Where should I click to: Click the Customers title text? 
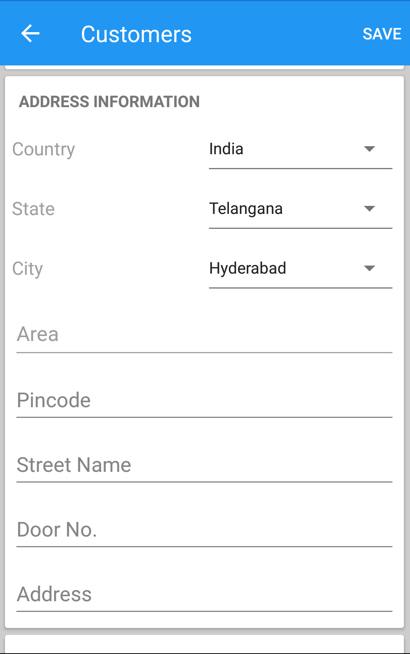click(136, 34)
